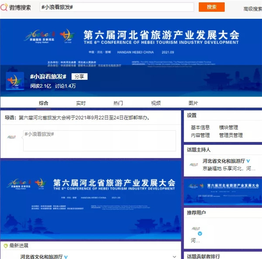262x259 pixels.
Task: Click the post compose box with #小浪看旅发#
Action: tap(100, 141)
